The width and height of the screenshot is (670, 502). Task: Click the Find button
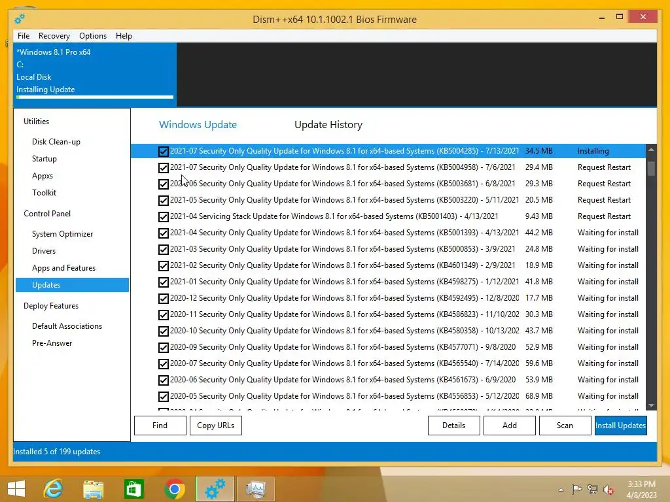pos(160,426)
